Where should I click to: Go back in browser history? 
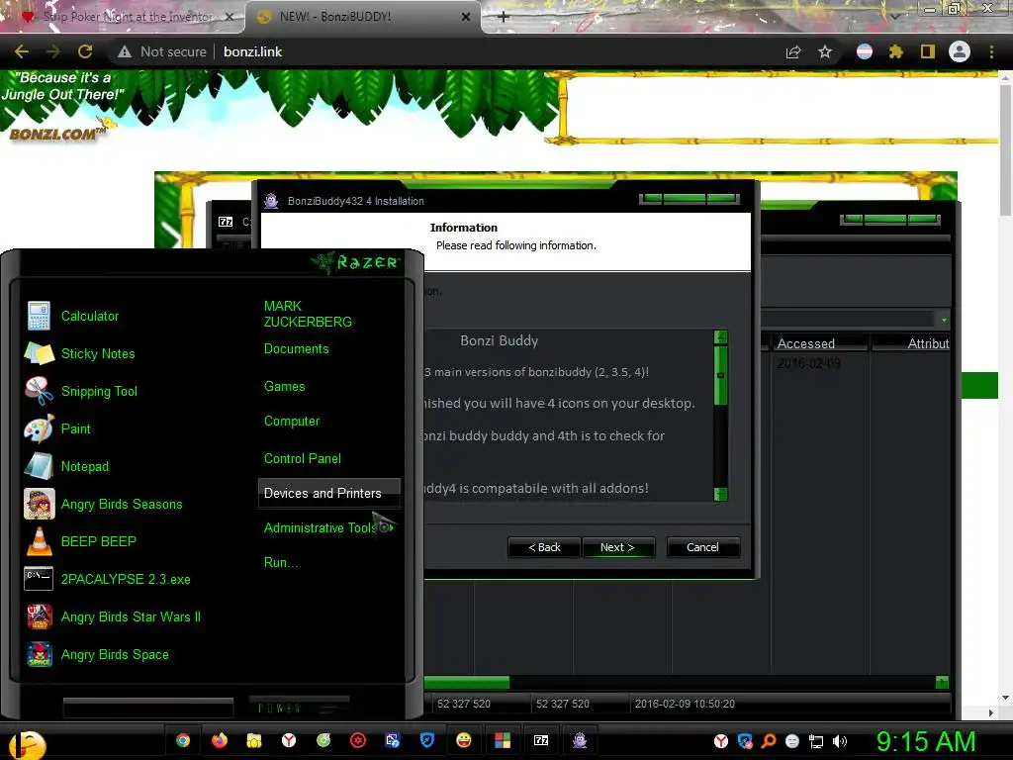22,51
